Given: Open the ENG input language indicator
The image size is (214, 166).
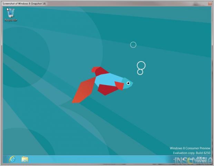Looking at the screenshot, I should point(191,159).
